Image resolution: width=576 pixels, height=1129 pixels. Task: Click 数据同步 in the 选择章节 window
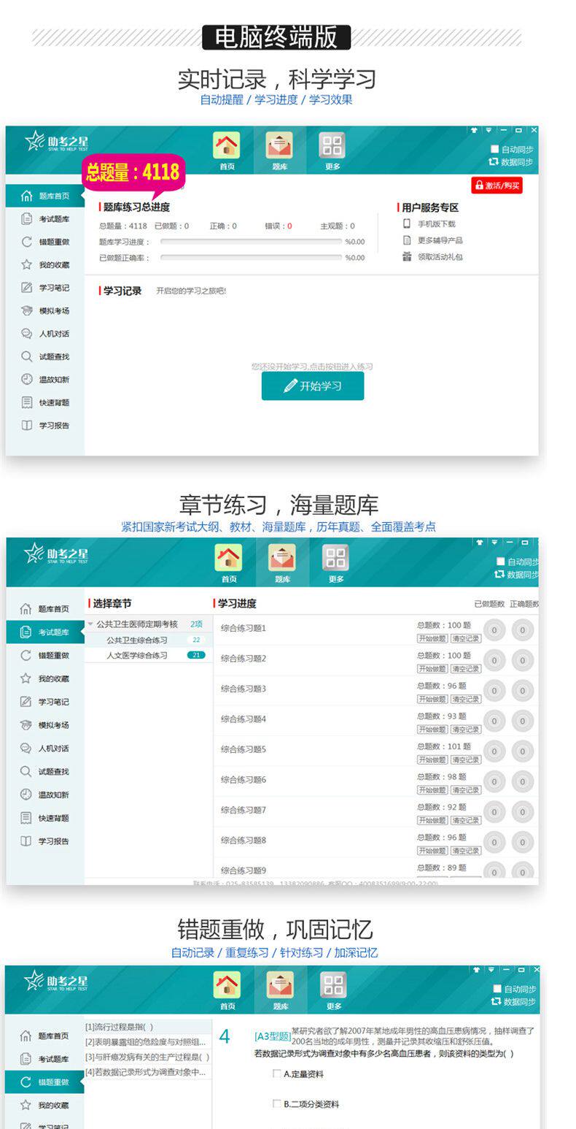pos(516,575)
